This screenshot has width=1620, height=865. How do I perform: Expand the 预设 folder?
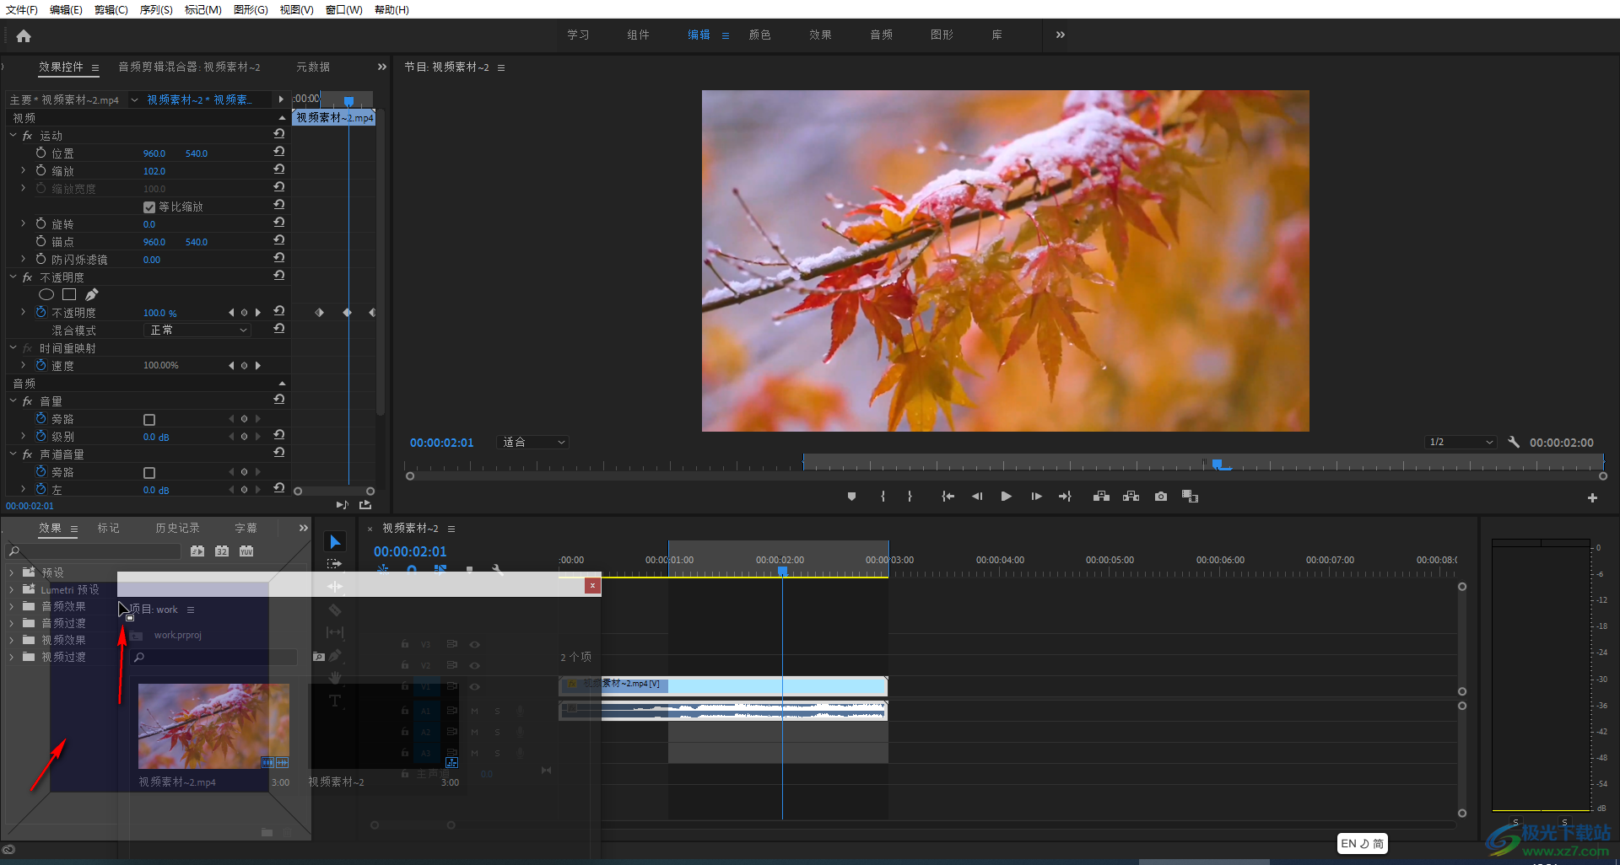11,572
